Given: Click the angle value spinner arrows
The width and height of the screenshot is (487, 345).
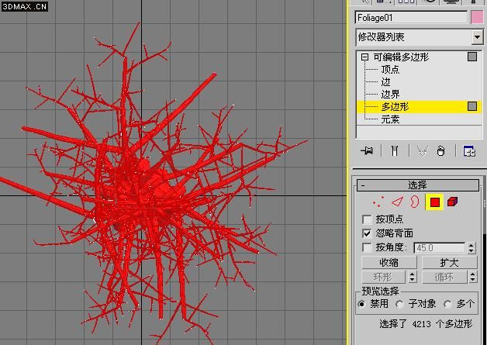Looking at the screenshot, I should 471,247.
